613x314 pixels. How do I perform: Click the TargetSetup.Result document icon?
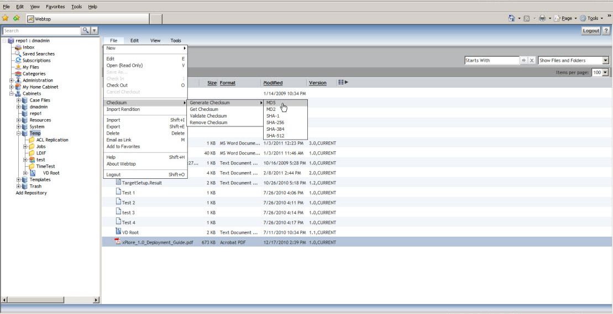[118, 182]
